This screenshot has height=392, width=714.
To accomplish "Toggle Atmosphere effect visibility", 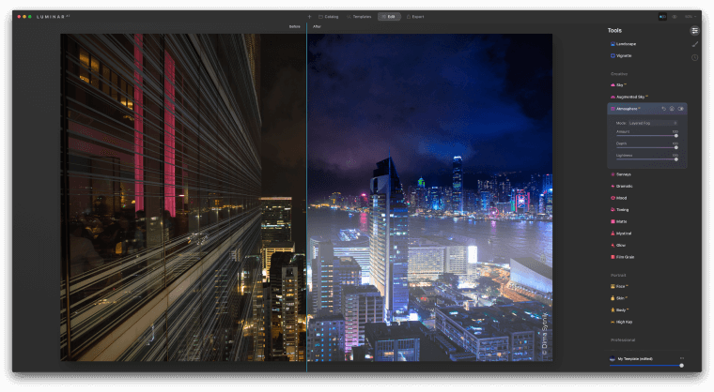I will point(681,109).
